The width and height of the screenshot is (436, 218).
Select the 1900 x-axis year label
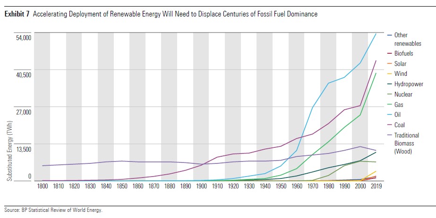click(201, 186)
